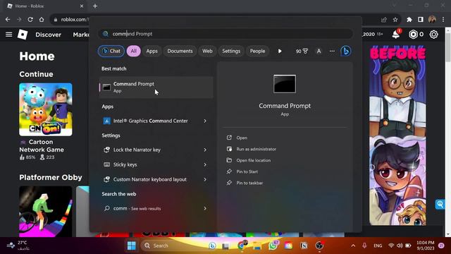Open the Windows Start button
The width and height of the screenshot is (451, 254).
132,246
